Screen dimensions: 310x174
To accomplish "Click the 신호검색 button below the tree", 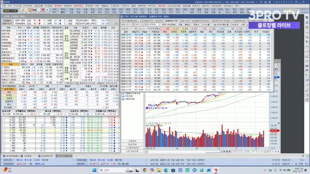I will pos(132,141).
